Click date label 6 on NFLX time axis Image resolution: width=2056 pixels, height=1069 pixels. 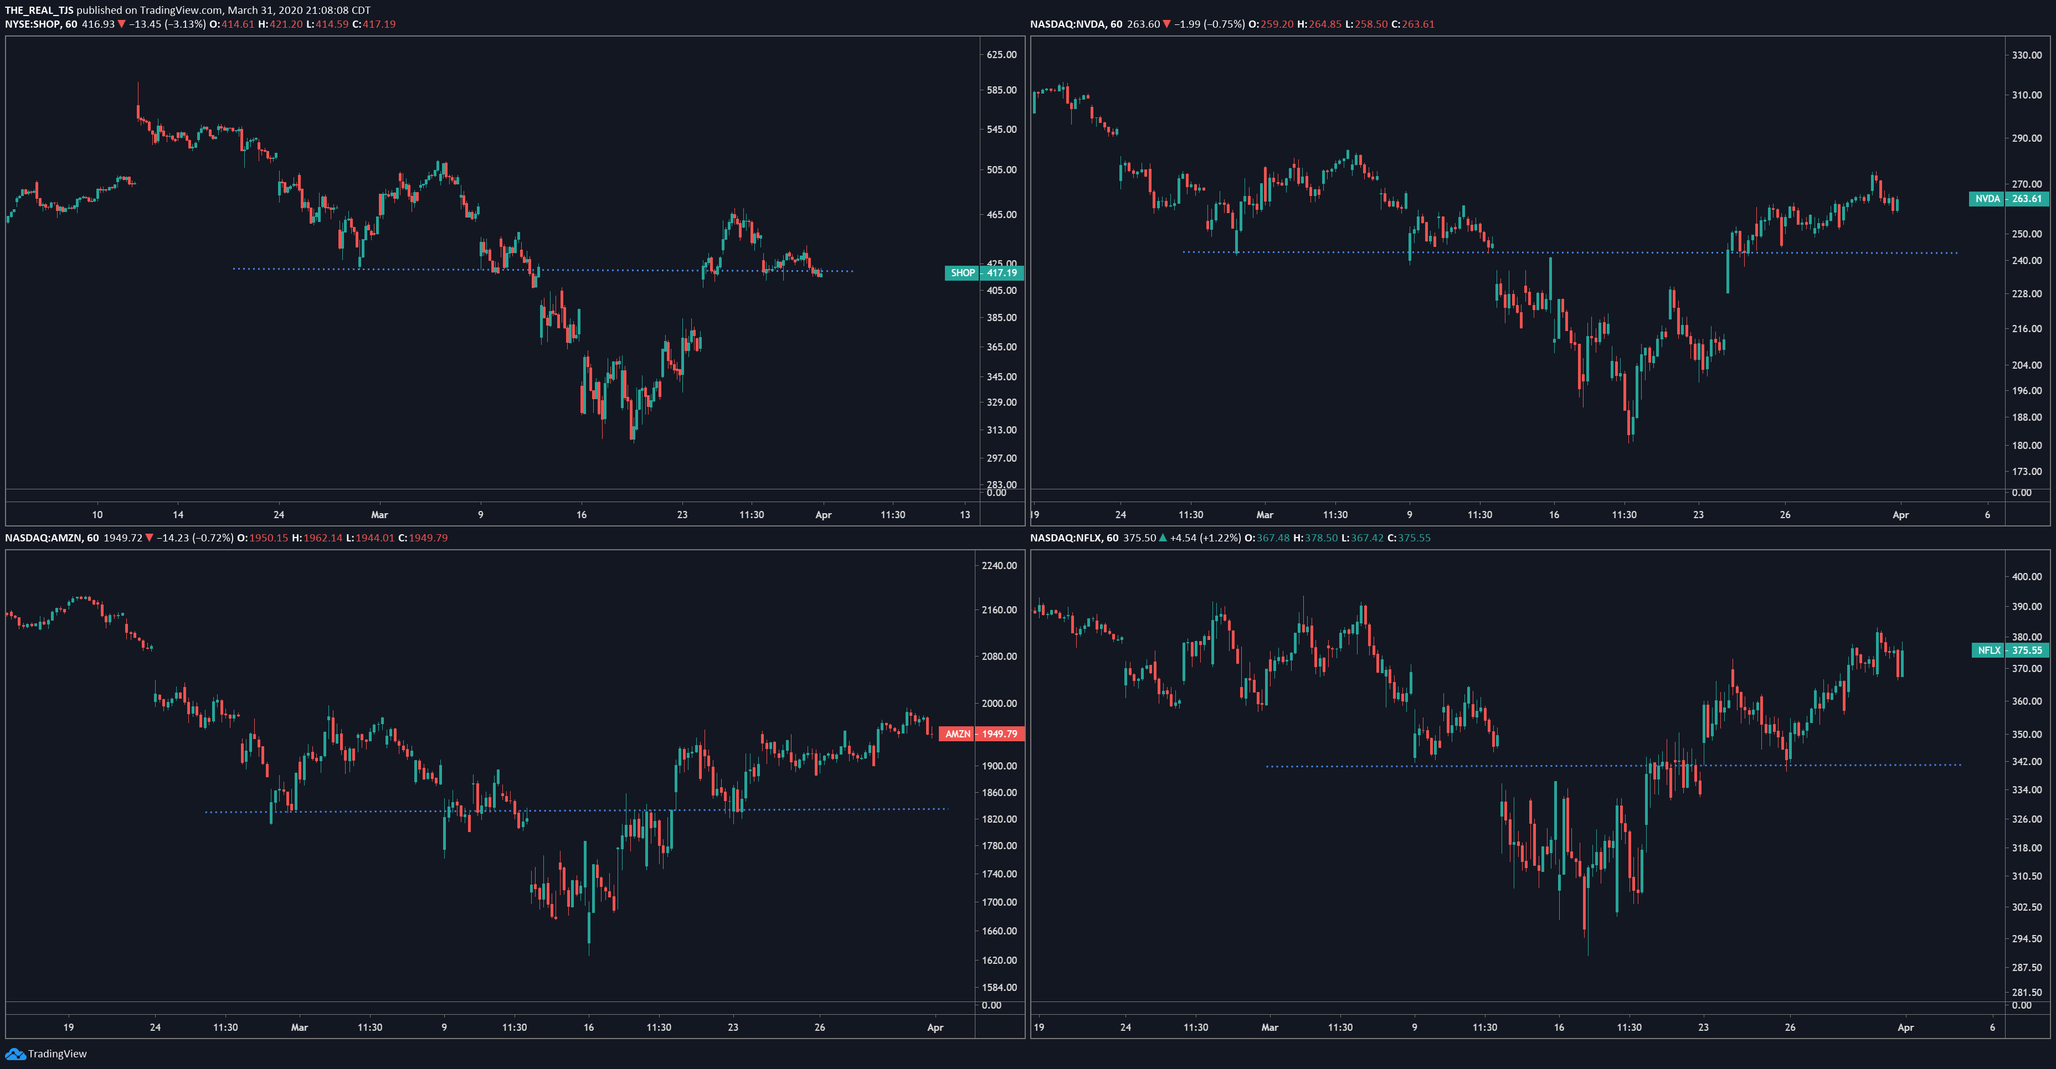point(1992,1027)
